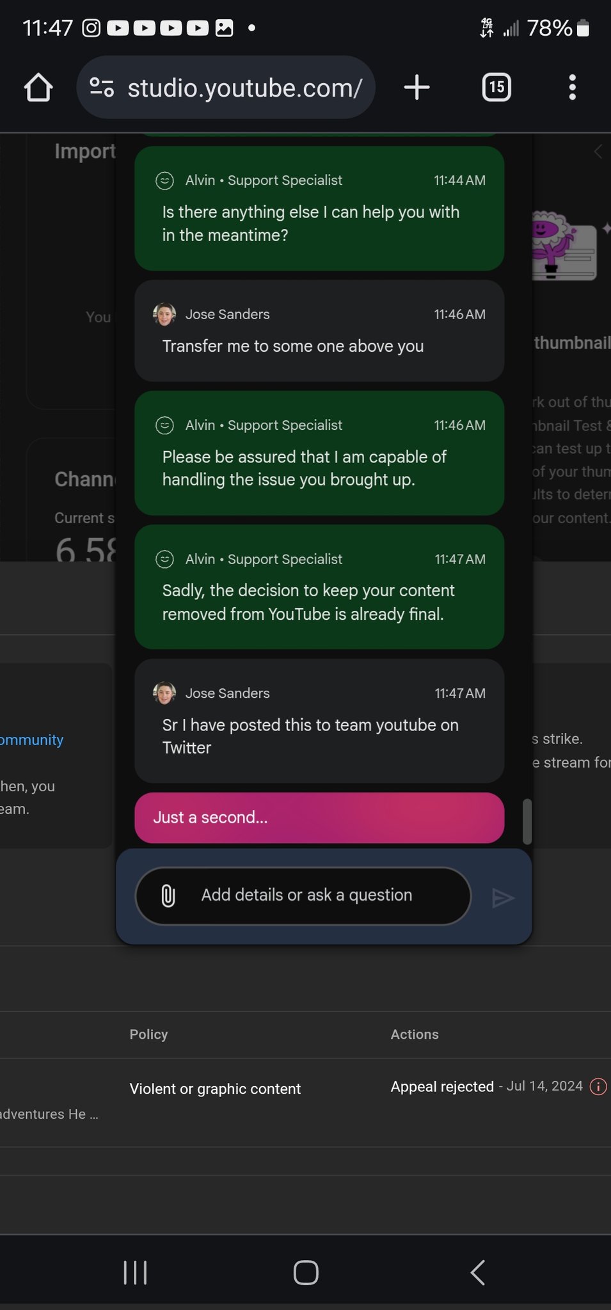Screen dimensions: 611x1310
Task: Click the collapse chevron at the top right of the page
Action: pos(598,152)
